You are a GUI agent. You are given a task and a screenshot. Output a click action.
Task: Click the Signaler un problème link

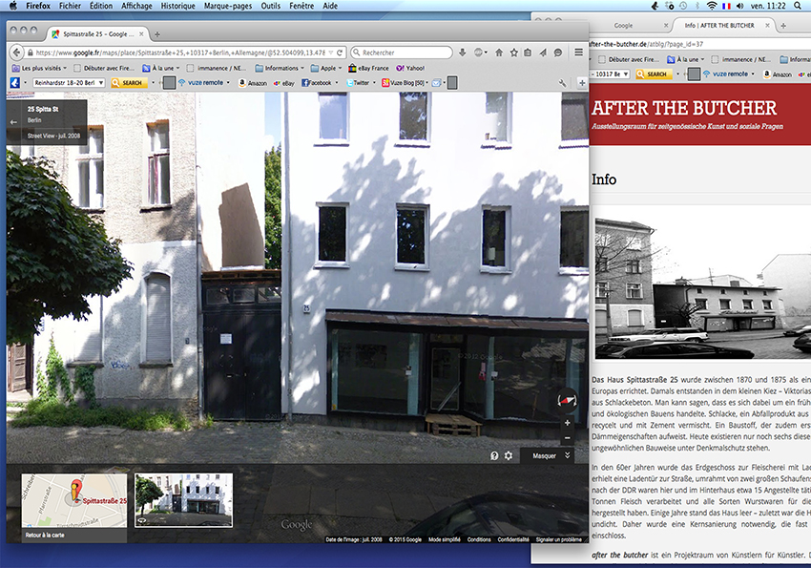pyautogui.click(x=558, y=539)
